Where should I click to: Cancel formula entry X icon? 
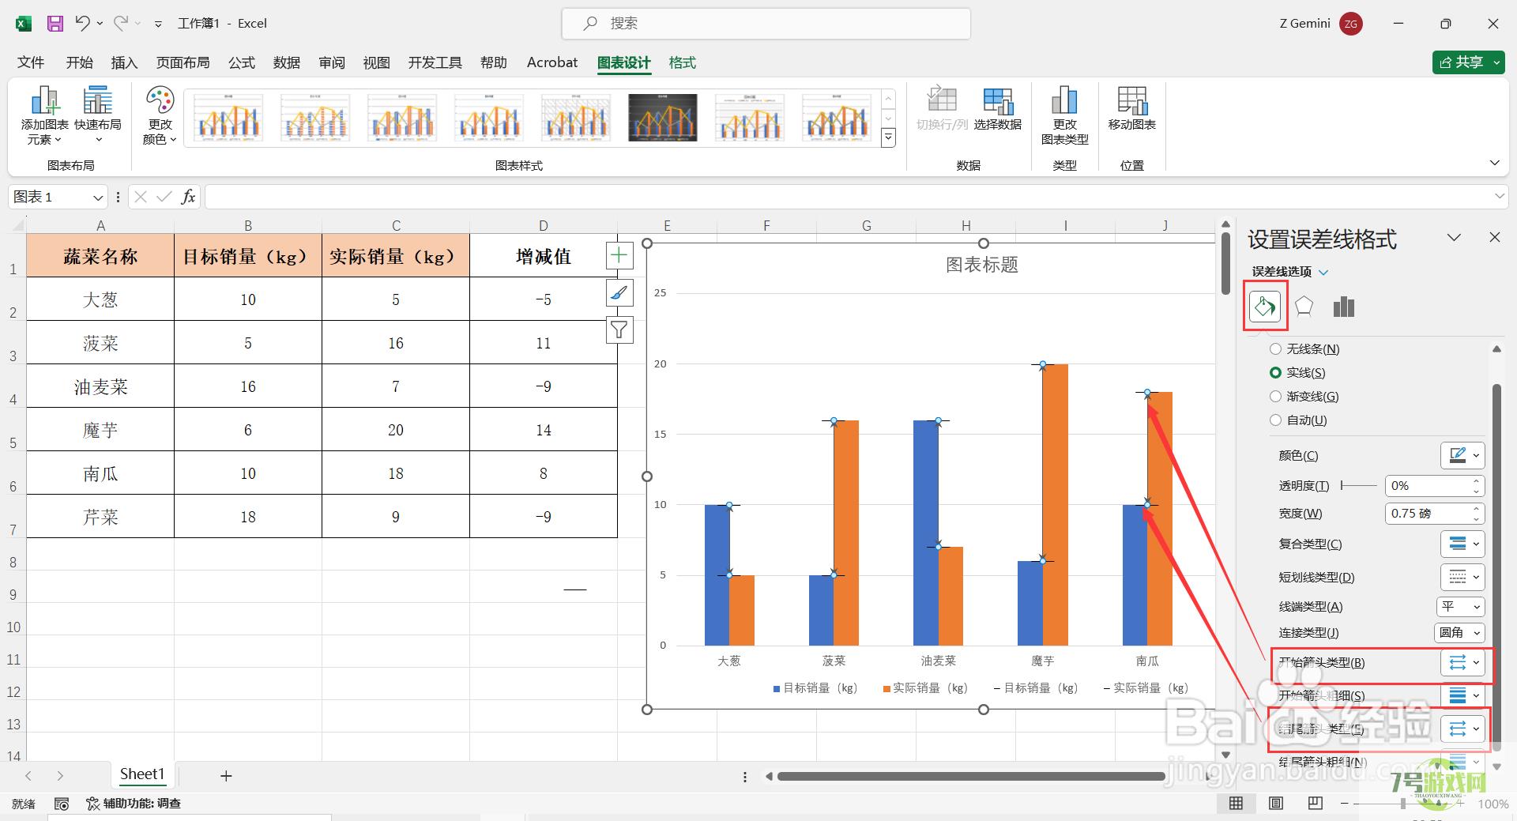coord(141,197)
